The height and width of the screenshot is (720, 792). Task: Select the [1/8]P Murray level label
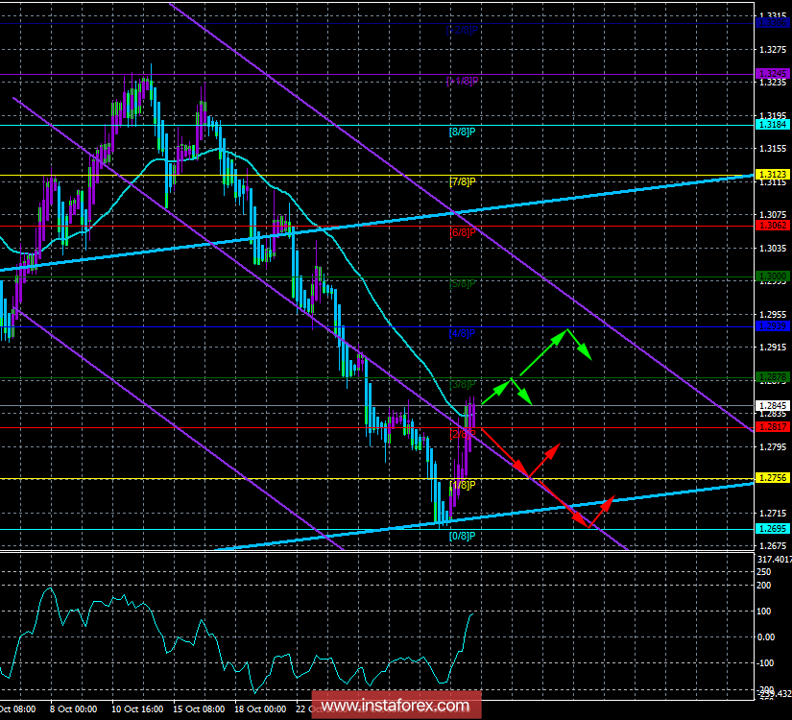[x=462, y=485]
